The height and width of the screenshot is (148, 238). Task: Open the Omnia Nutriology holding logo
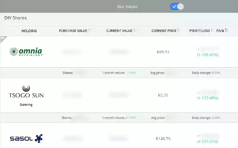pyautogui.click(x=26, y=52)
